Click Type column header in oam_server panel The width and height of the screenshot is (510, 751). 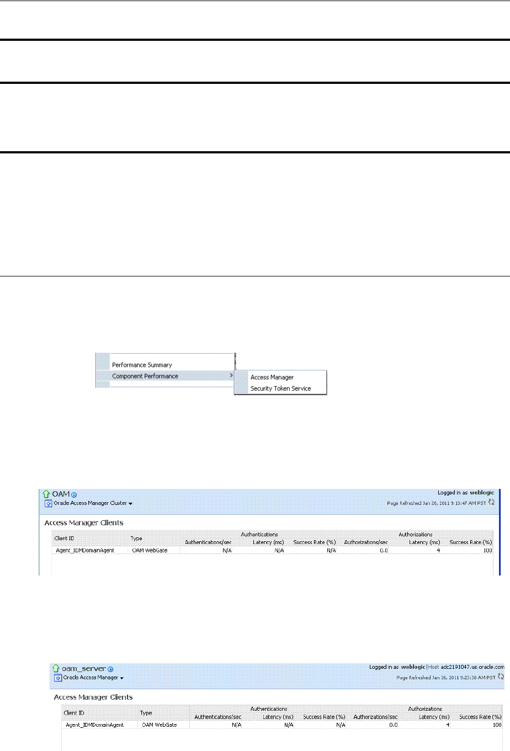(x=146, y=713)
